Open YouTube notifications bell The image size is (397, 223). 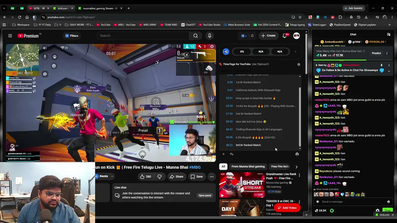[x=284, y=36]
